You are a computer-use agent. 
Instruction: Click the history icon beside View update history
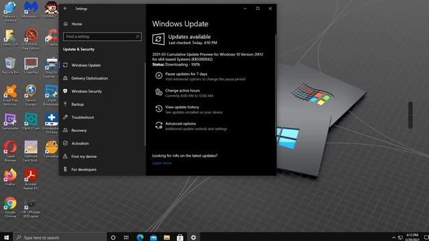pos(159,108)
